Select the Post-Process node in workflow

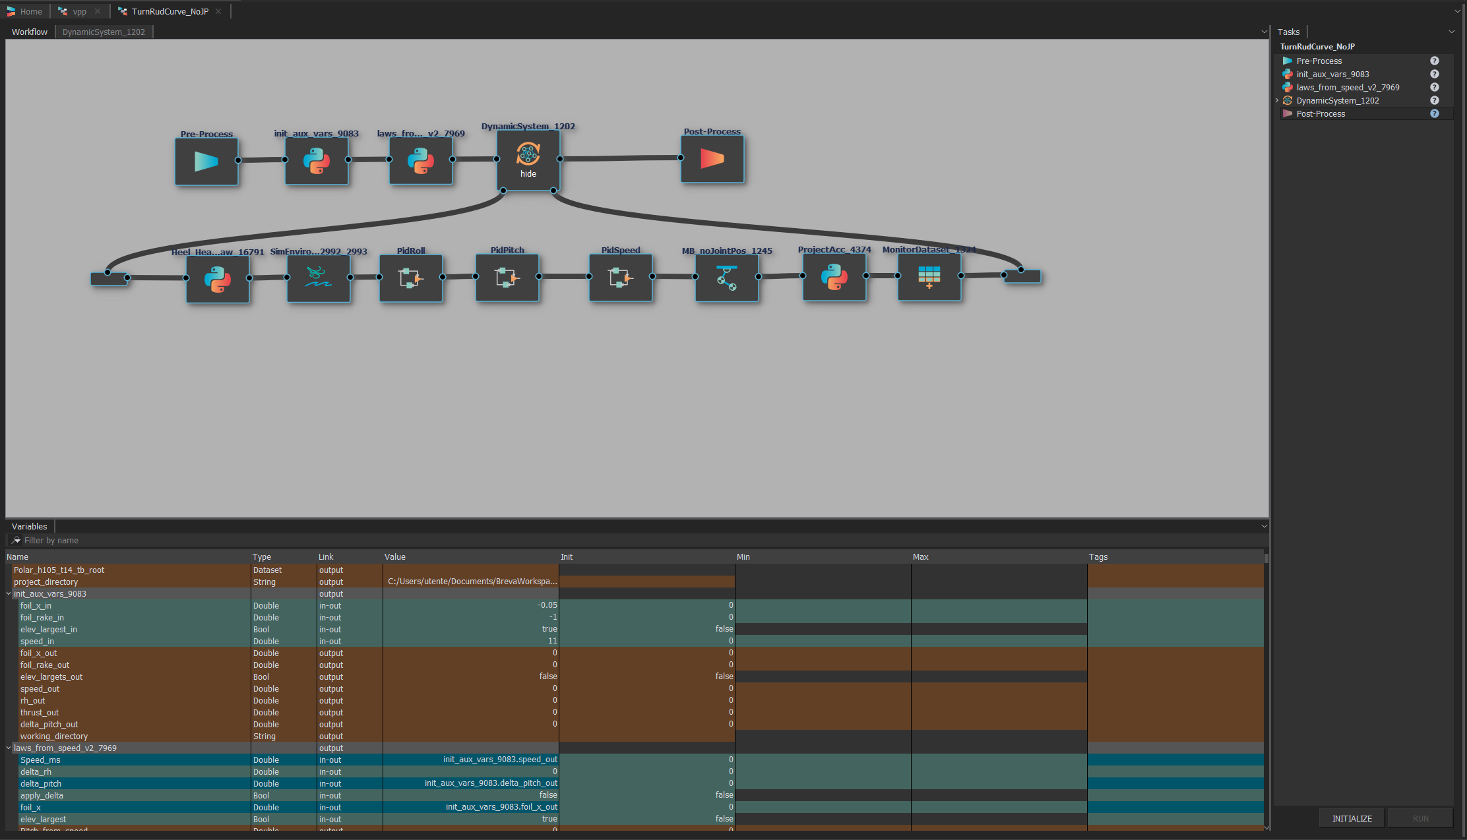(712, 159)
